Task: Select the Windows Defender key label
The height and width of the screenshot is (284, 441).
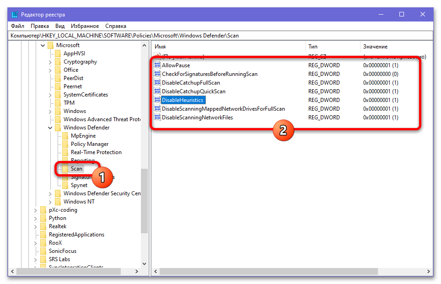Action: [x=86, y=128]
